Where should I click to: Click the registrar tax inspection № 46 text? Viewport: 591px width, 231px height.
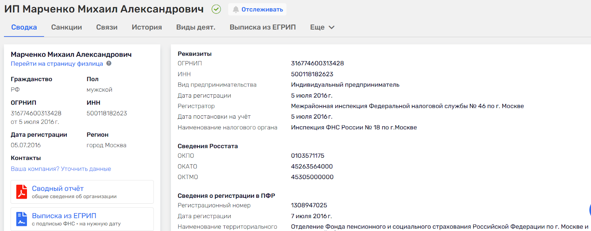407,106
